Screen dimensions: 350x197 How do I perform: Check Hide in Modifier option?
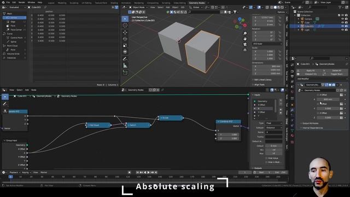(266, 162)
